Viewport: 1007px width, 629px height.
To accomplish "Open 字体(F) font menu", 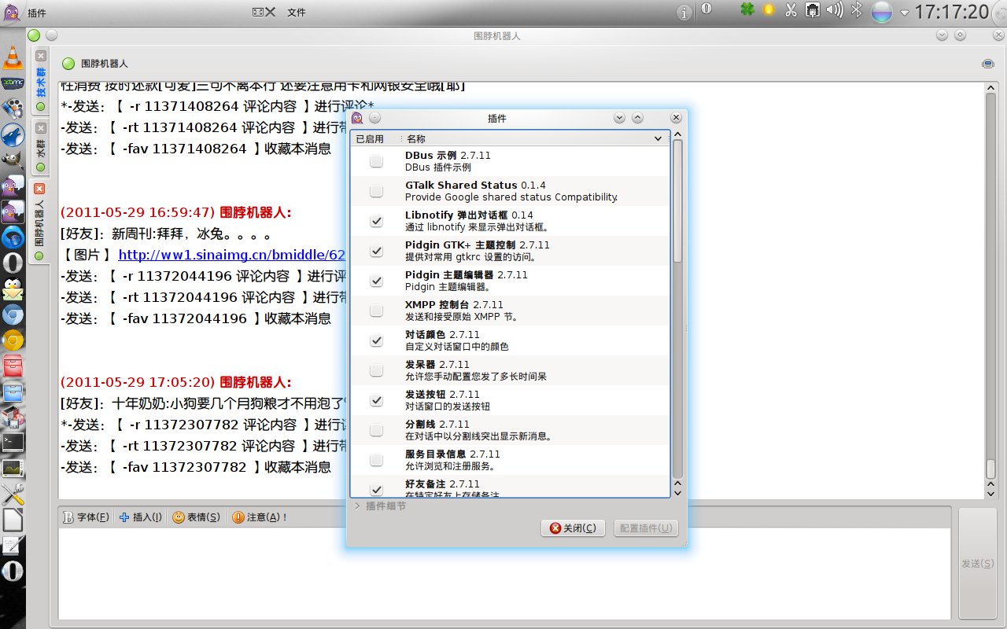I will pos(86,517).
